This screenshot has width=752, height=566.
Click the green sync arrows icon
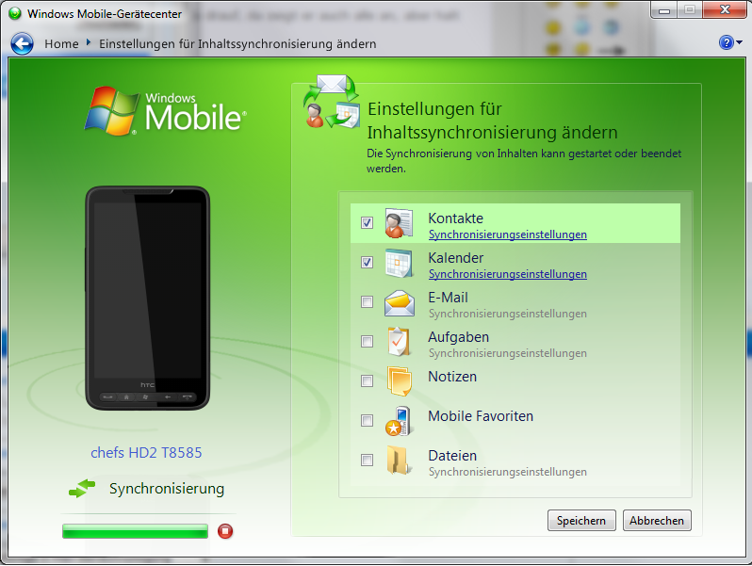click(x=82, y=489)
